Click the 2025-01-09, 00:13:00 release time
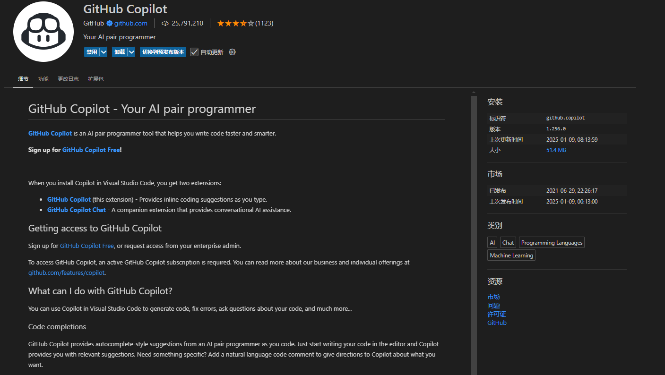Screen dimensions: 665x375 [x=572, y=201]
